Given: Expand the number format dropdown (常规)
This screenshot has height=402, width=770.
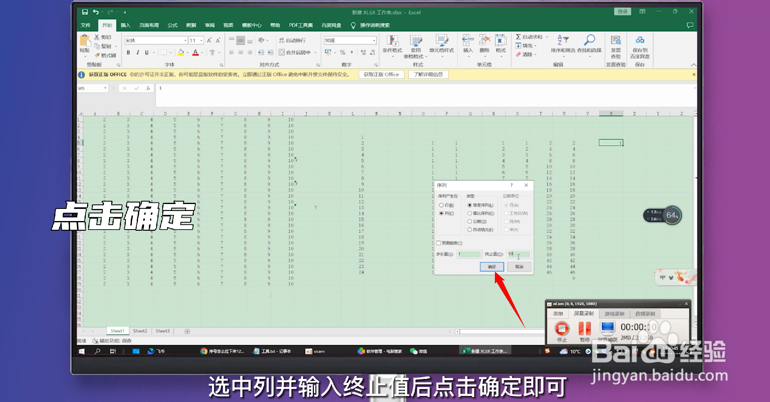Looking at the screenshot, I should click(x=374, y=40).
